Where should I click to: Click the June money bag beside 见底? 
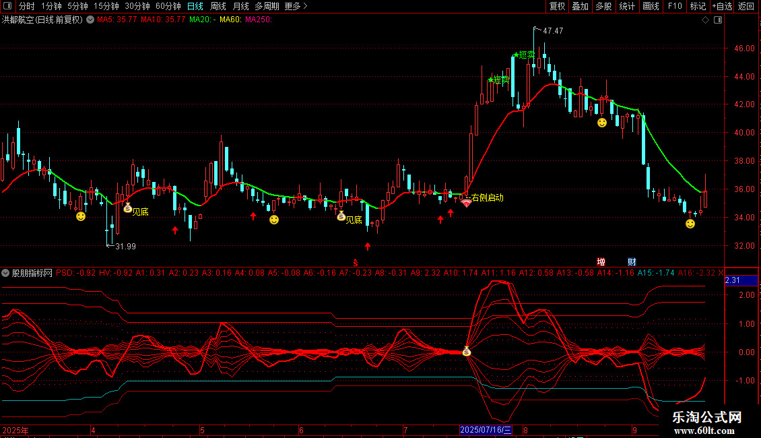[341, 216]
